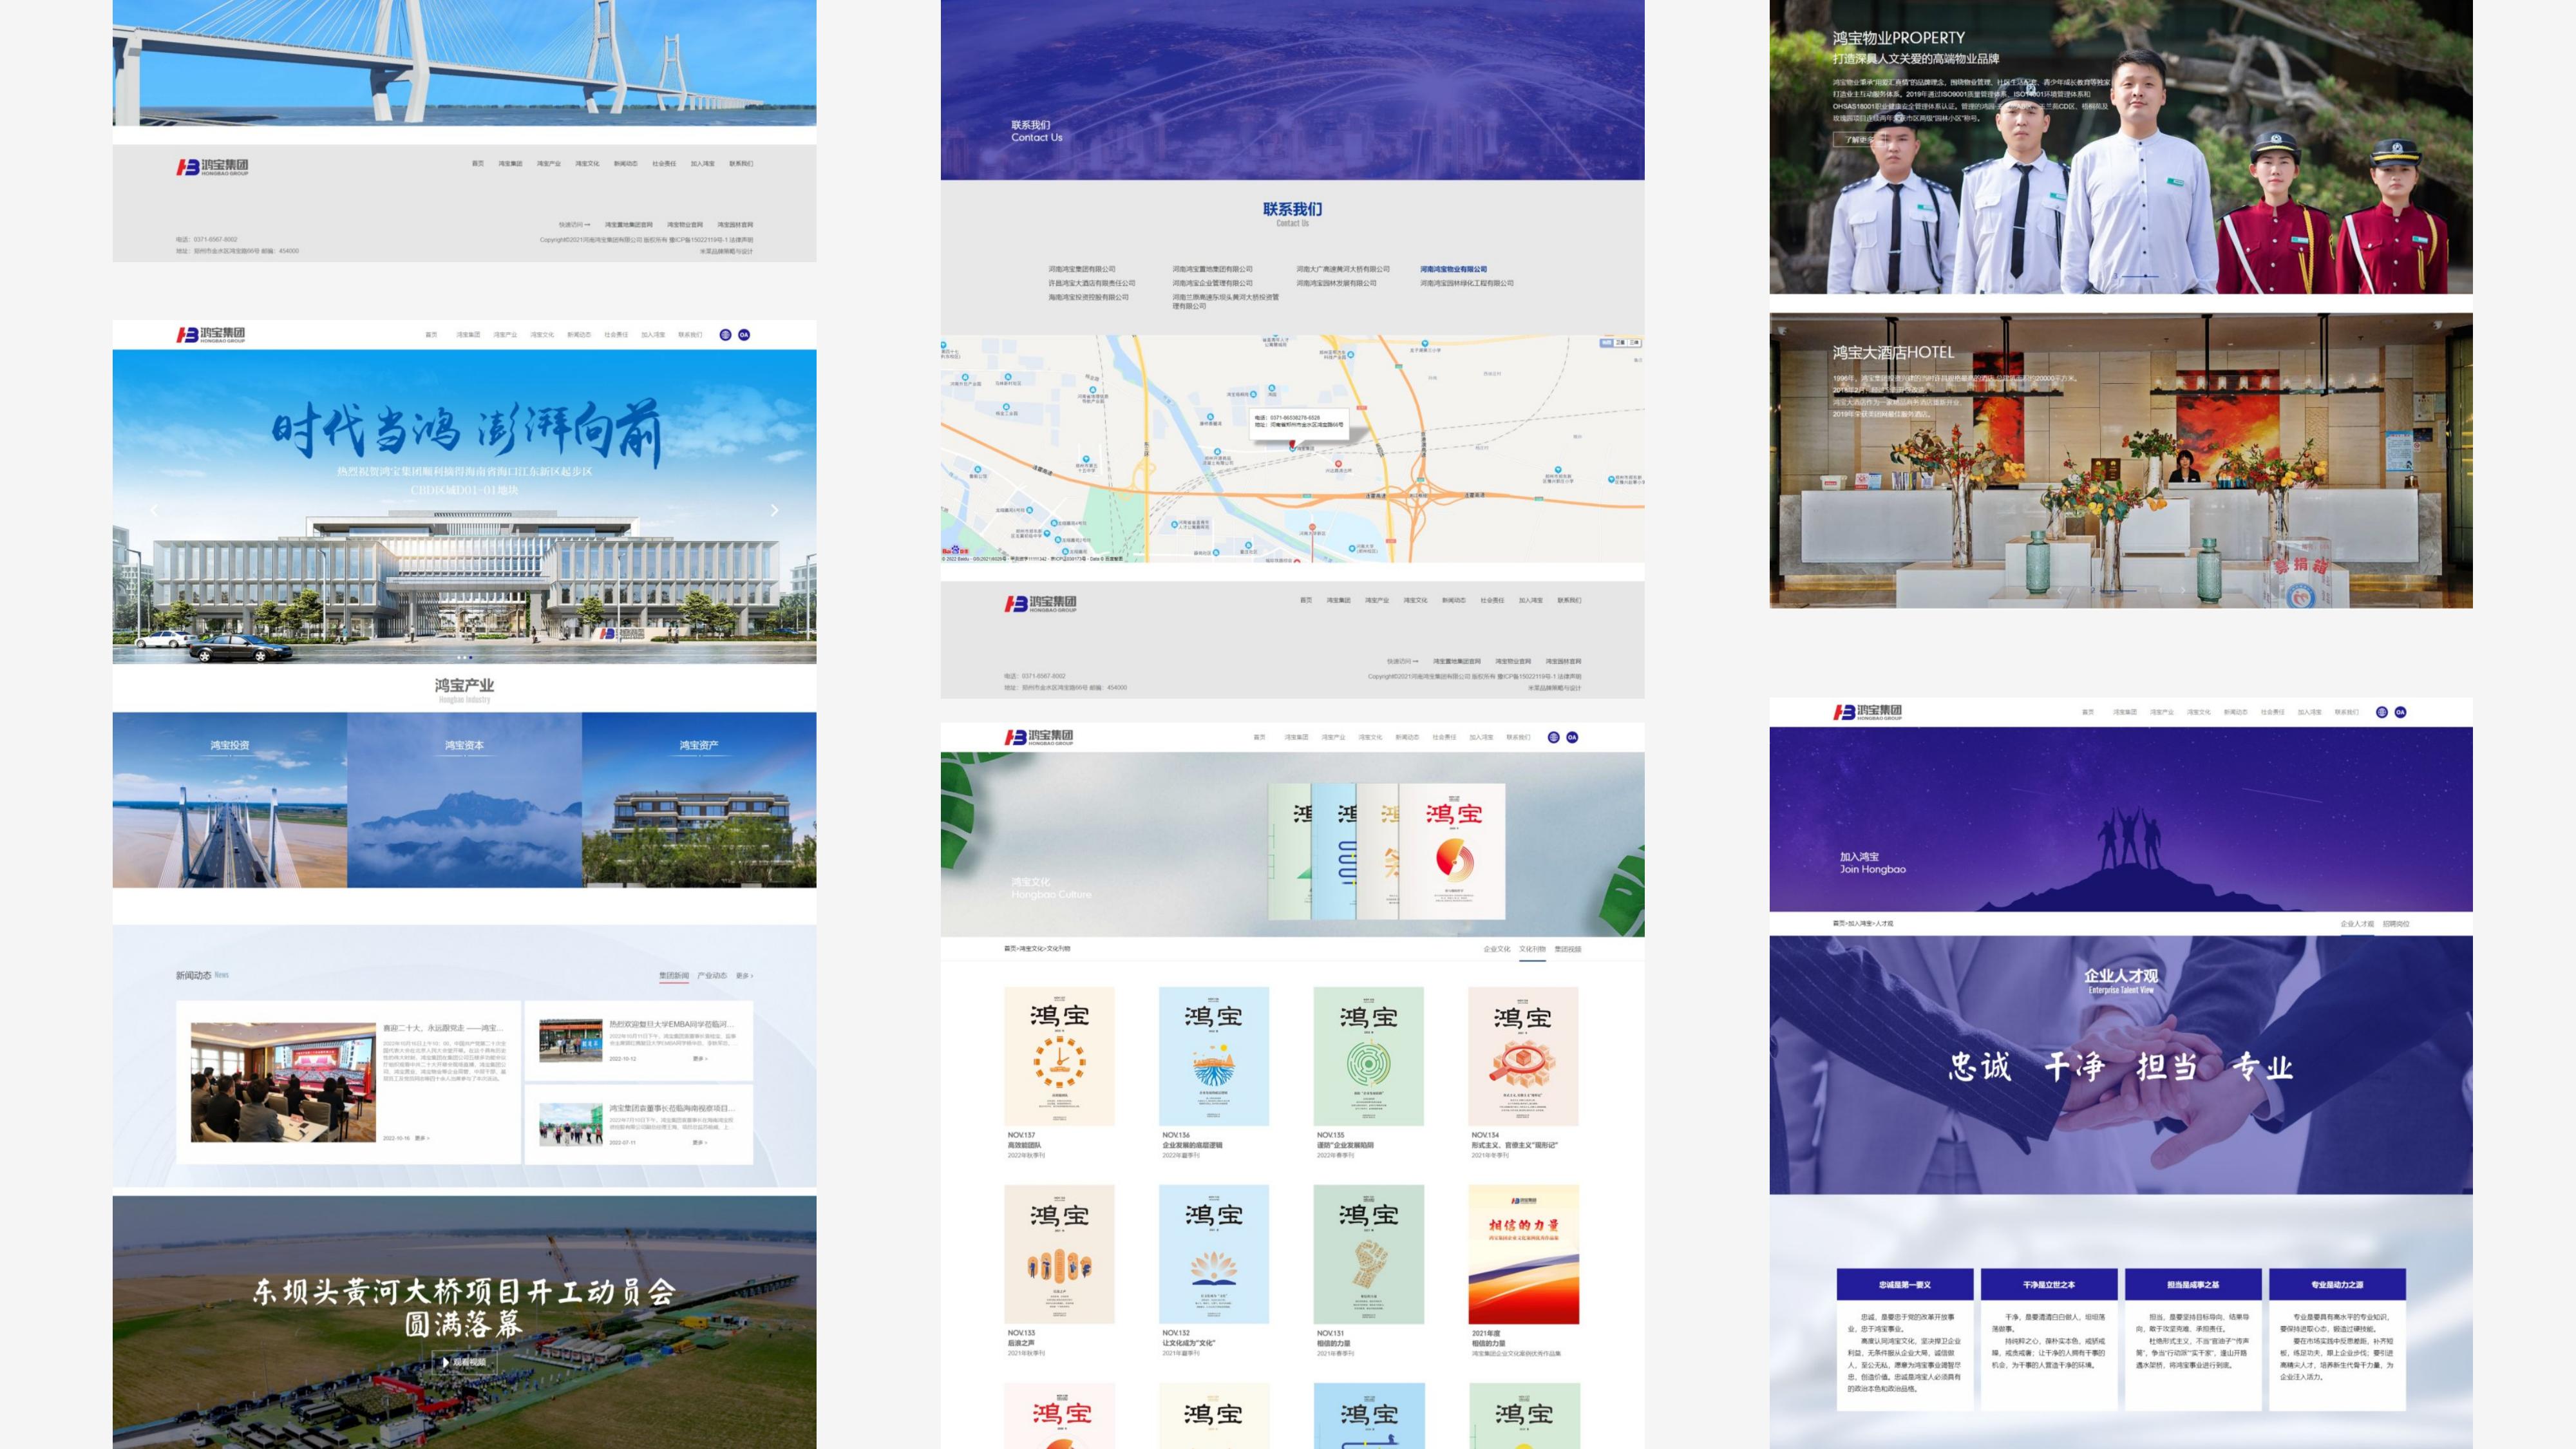This screenshot has height=1449, width=2576.
Task: Click previous-slide arrow on homepage banner
Action: click(154, 510)
